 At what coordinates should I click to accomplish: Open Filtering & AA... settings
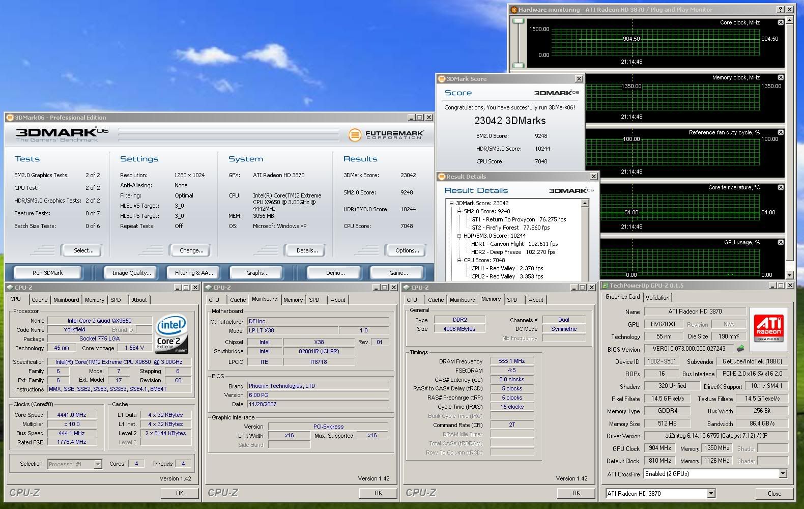(x=194, y=273)
